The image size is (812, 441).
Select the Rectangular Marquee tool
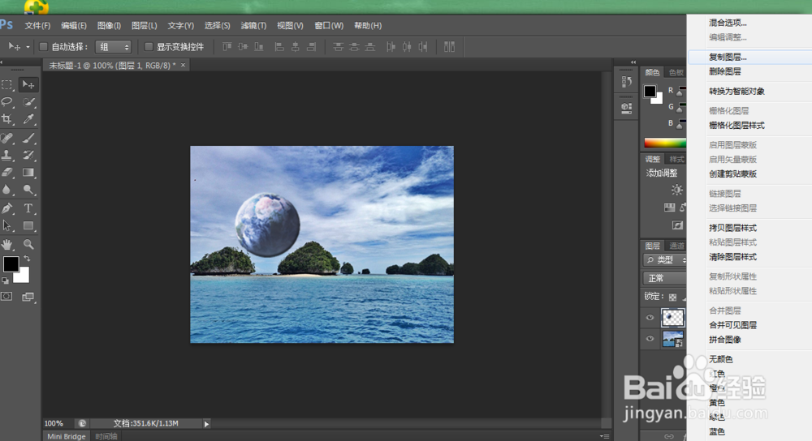7,84
